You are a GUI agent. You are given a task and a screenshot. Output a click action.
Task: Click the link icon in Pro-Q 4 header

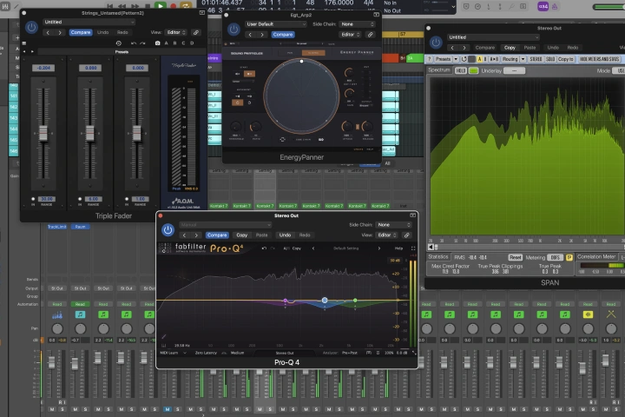point(406,235)
